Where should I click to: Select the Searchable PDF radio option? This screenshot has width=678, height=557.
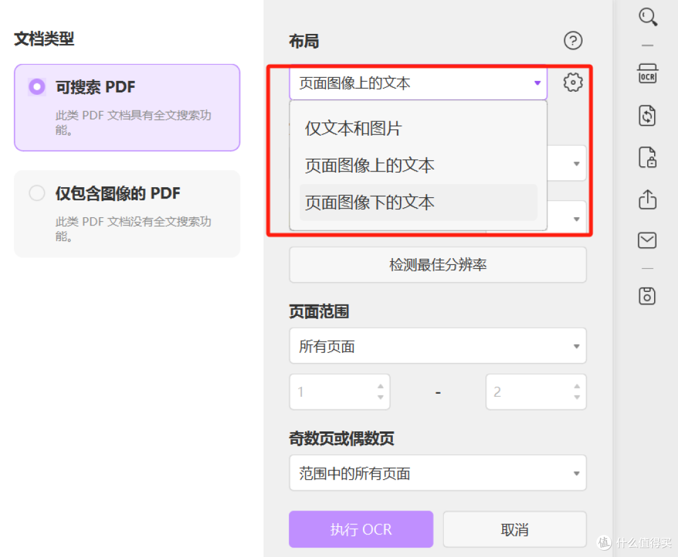click(x=37, y=87)
